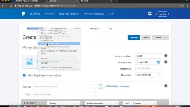Screen dimensions: 190x107
Task: Click the info icon beside Invoice date
Action: coord(166,62)
